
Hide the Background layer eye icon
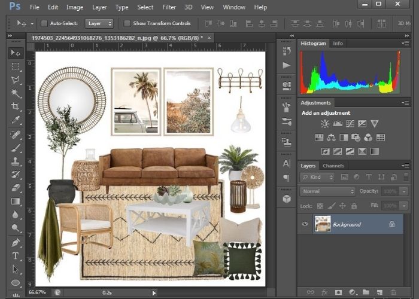305,224
